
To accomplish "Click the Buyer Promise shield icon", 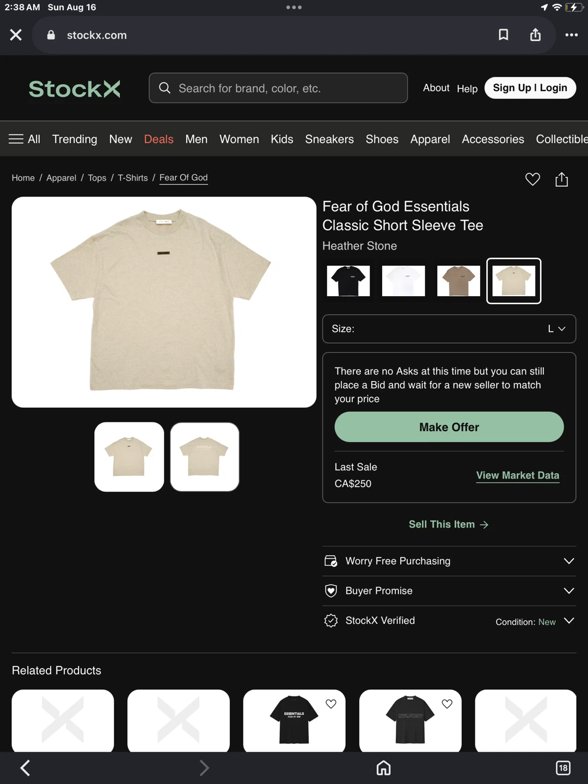I will coord(331,591).
